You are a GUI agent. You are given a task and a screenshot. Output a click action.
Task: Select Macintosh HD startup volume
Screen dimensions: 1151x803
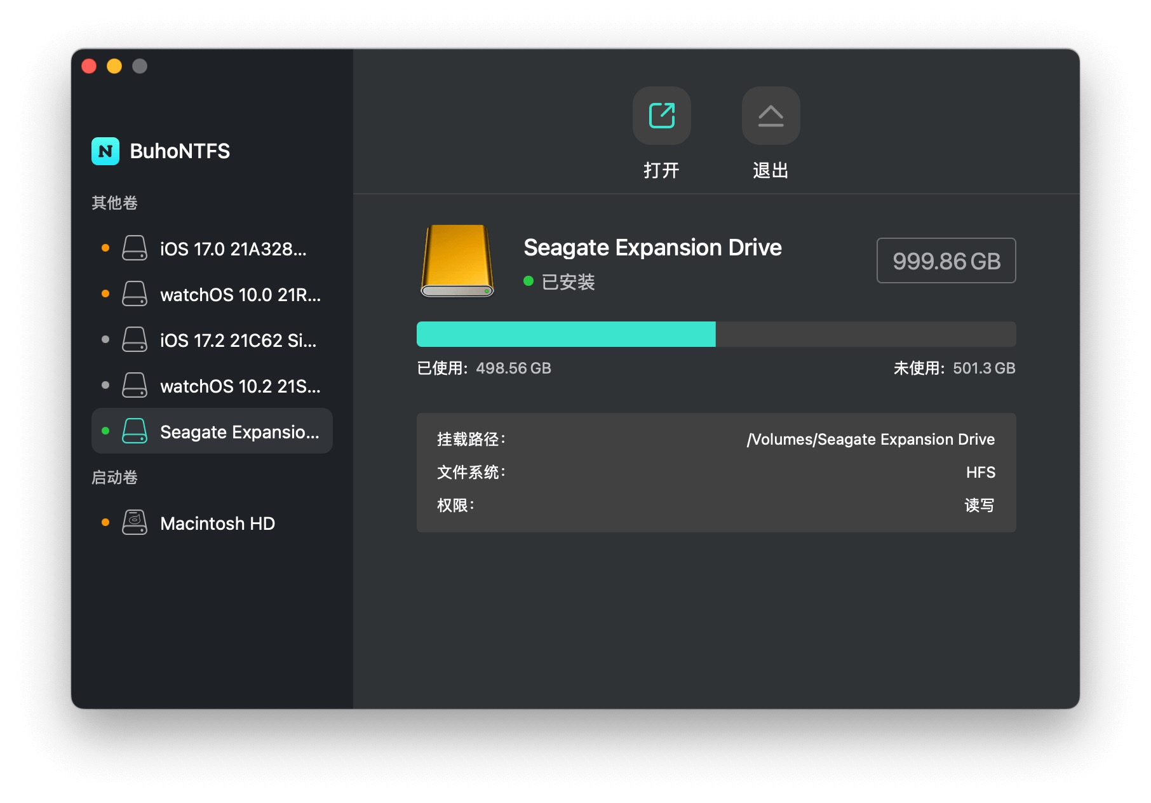click(x=212, y=523)
